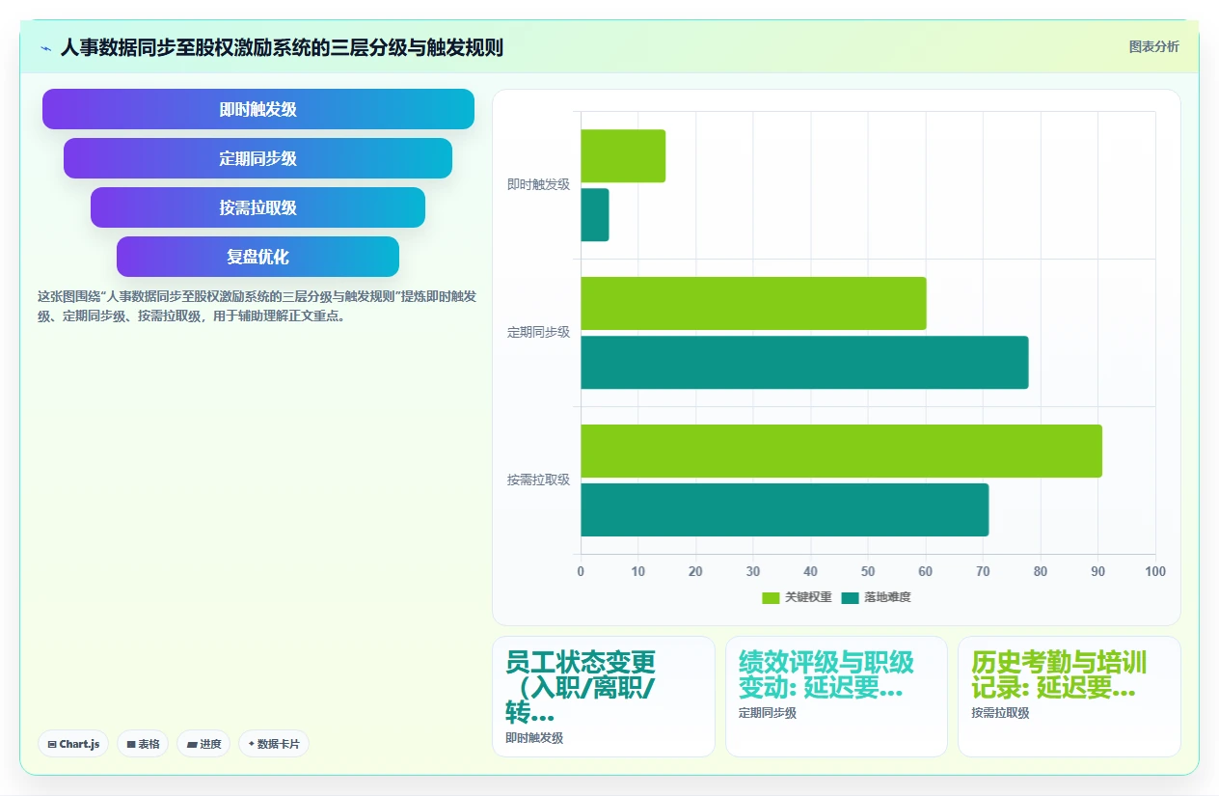Click the 关键权重 bar for 定期同步级
Image resolution: width=1219 pixels, height=796 pixels.
[x=753, y=304]
